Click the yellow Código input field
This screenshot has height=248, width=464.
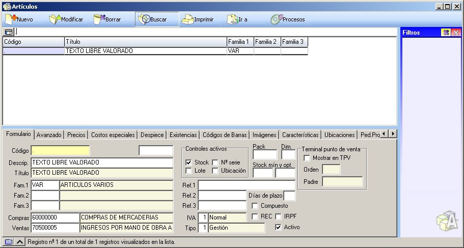click(x=60, y=151)
